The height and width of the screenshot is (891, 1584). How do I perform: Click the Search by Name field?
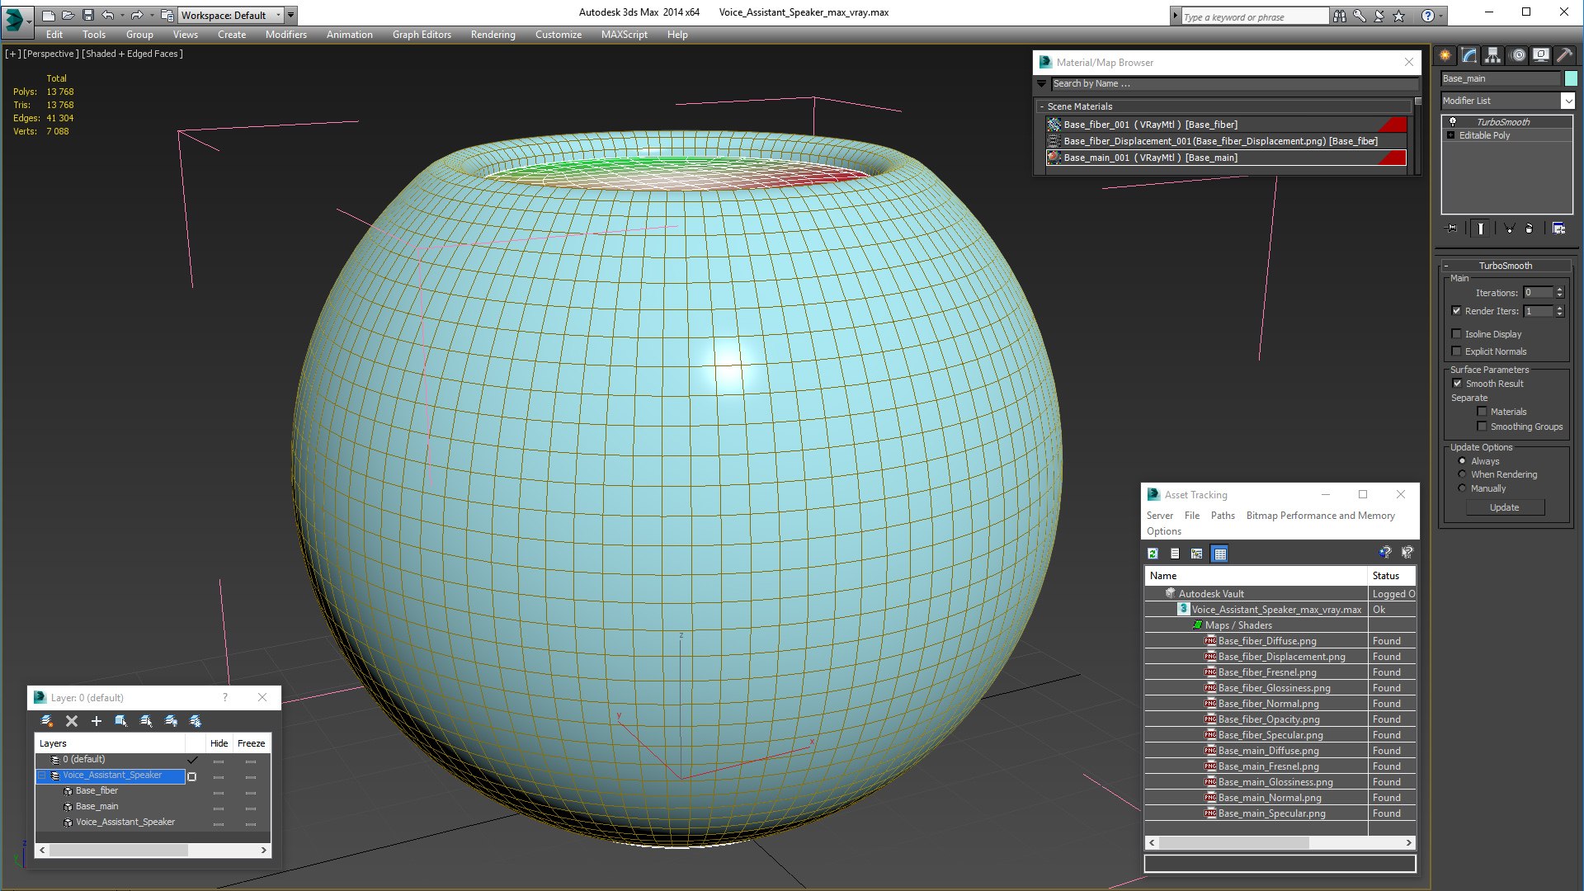tap(1233, 83)
